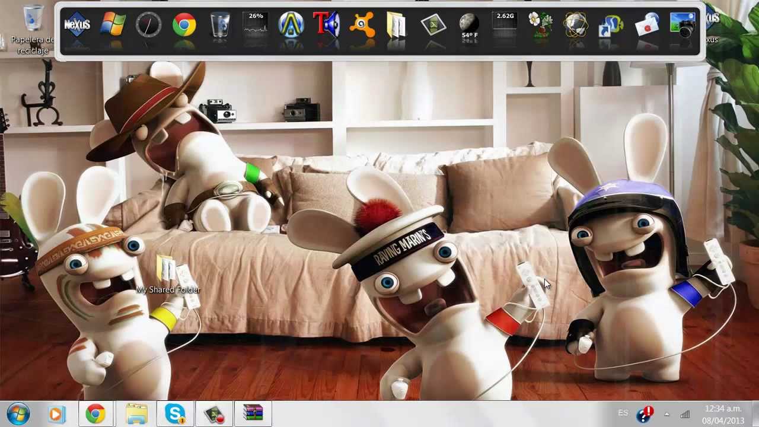
Task: Open the Nexus dock logo icon
Action: point(77,25)
